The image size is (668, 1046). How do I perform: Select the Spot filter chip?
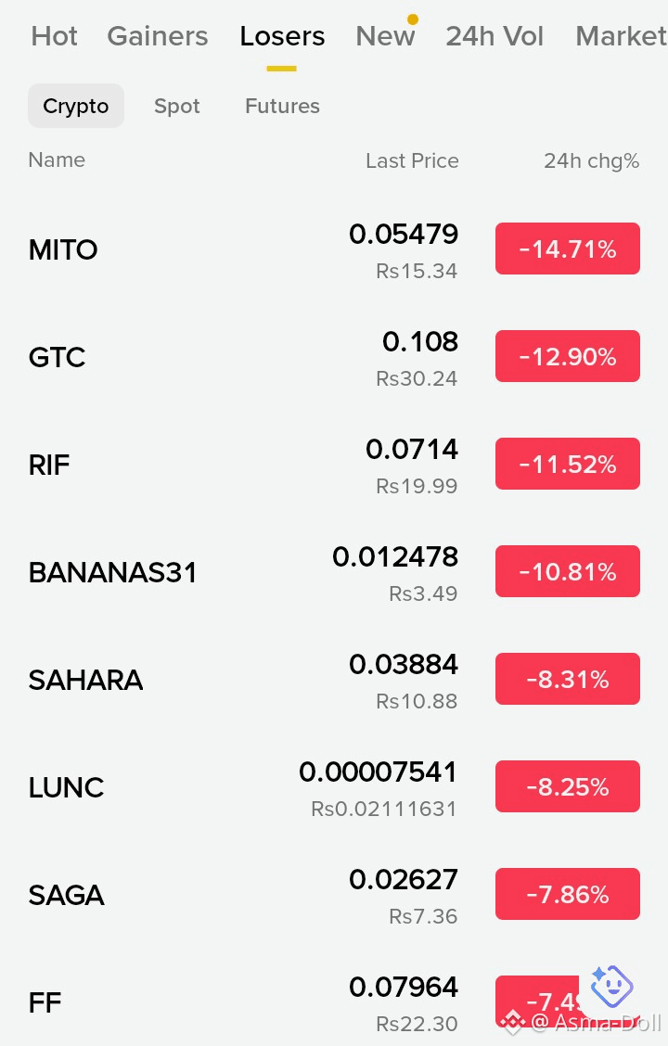coord(177,106)
